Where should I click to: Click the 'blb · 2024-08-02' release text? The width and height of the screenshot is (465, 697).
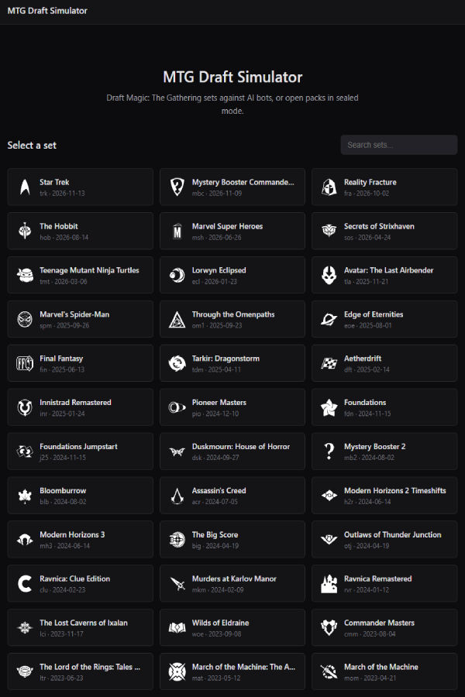63,501
